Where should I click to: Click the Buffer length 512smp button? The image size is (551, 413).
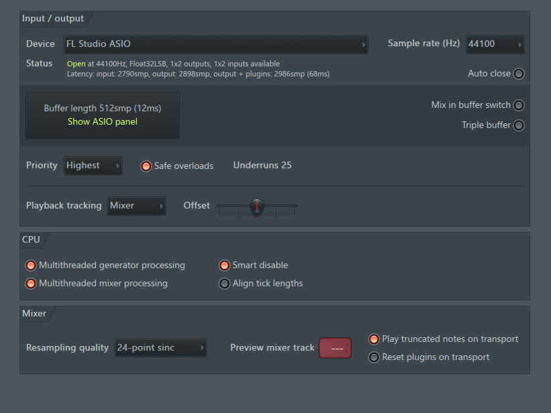[x=103, y=115]
